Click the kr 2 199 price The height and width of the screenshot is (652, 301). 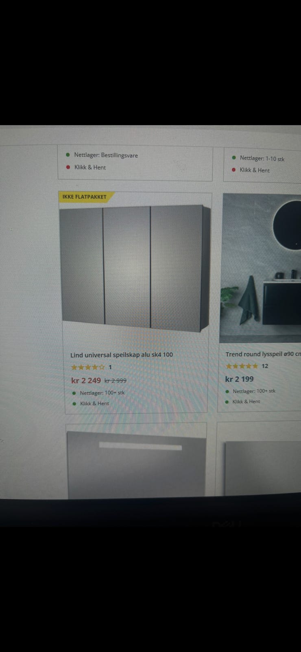click(239, 379)
